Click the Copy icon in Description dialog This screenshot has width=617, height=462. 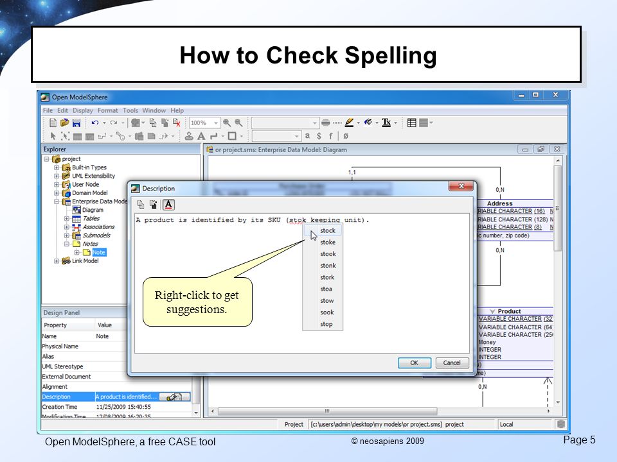(x=141, y=205)
